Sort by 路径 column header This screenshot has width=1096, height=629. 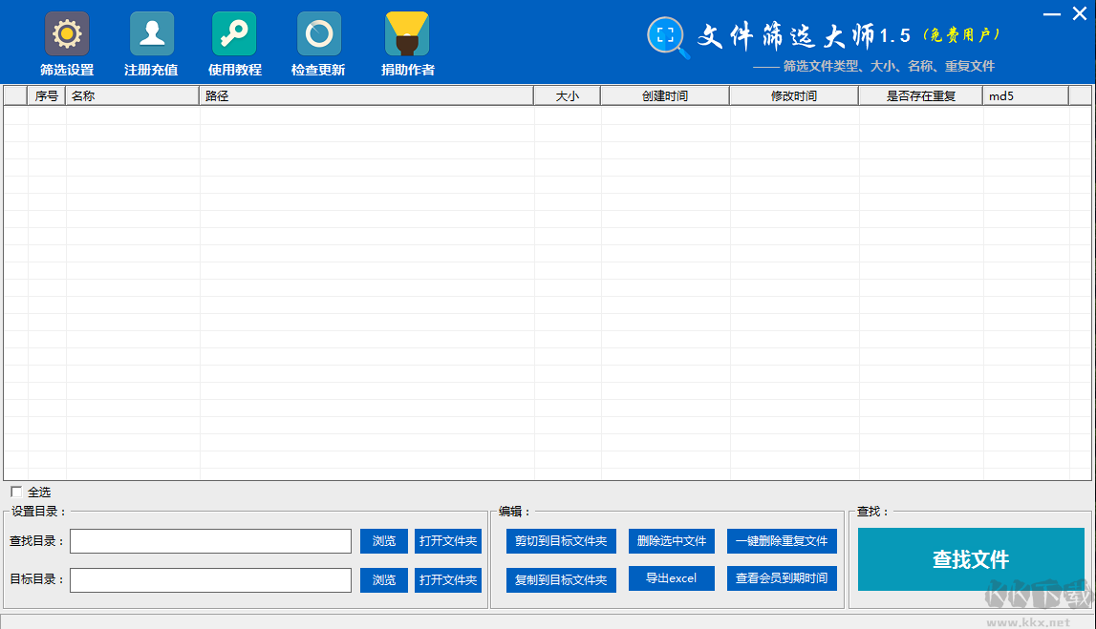click(x=366, y=95)
